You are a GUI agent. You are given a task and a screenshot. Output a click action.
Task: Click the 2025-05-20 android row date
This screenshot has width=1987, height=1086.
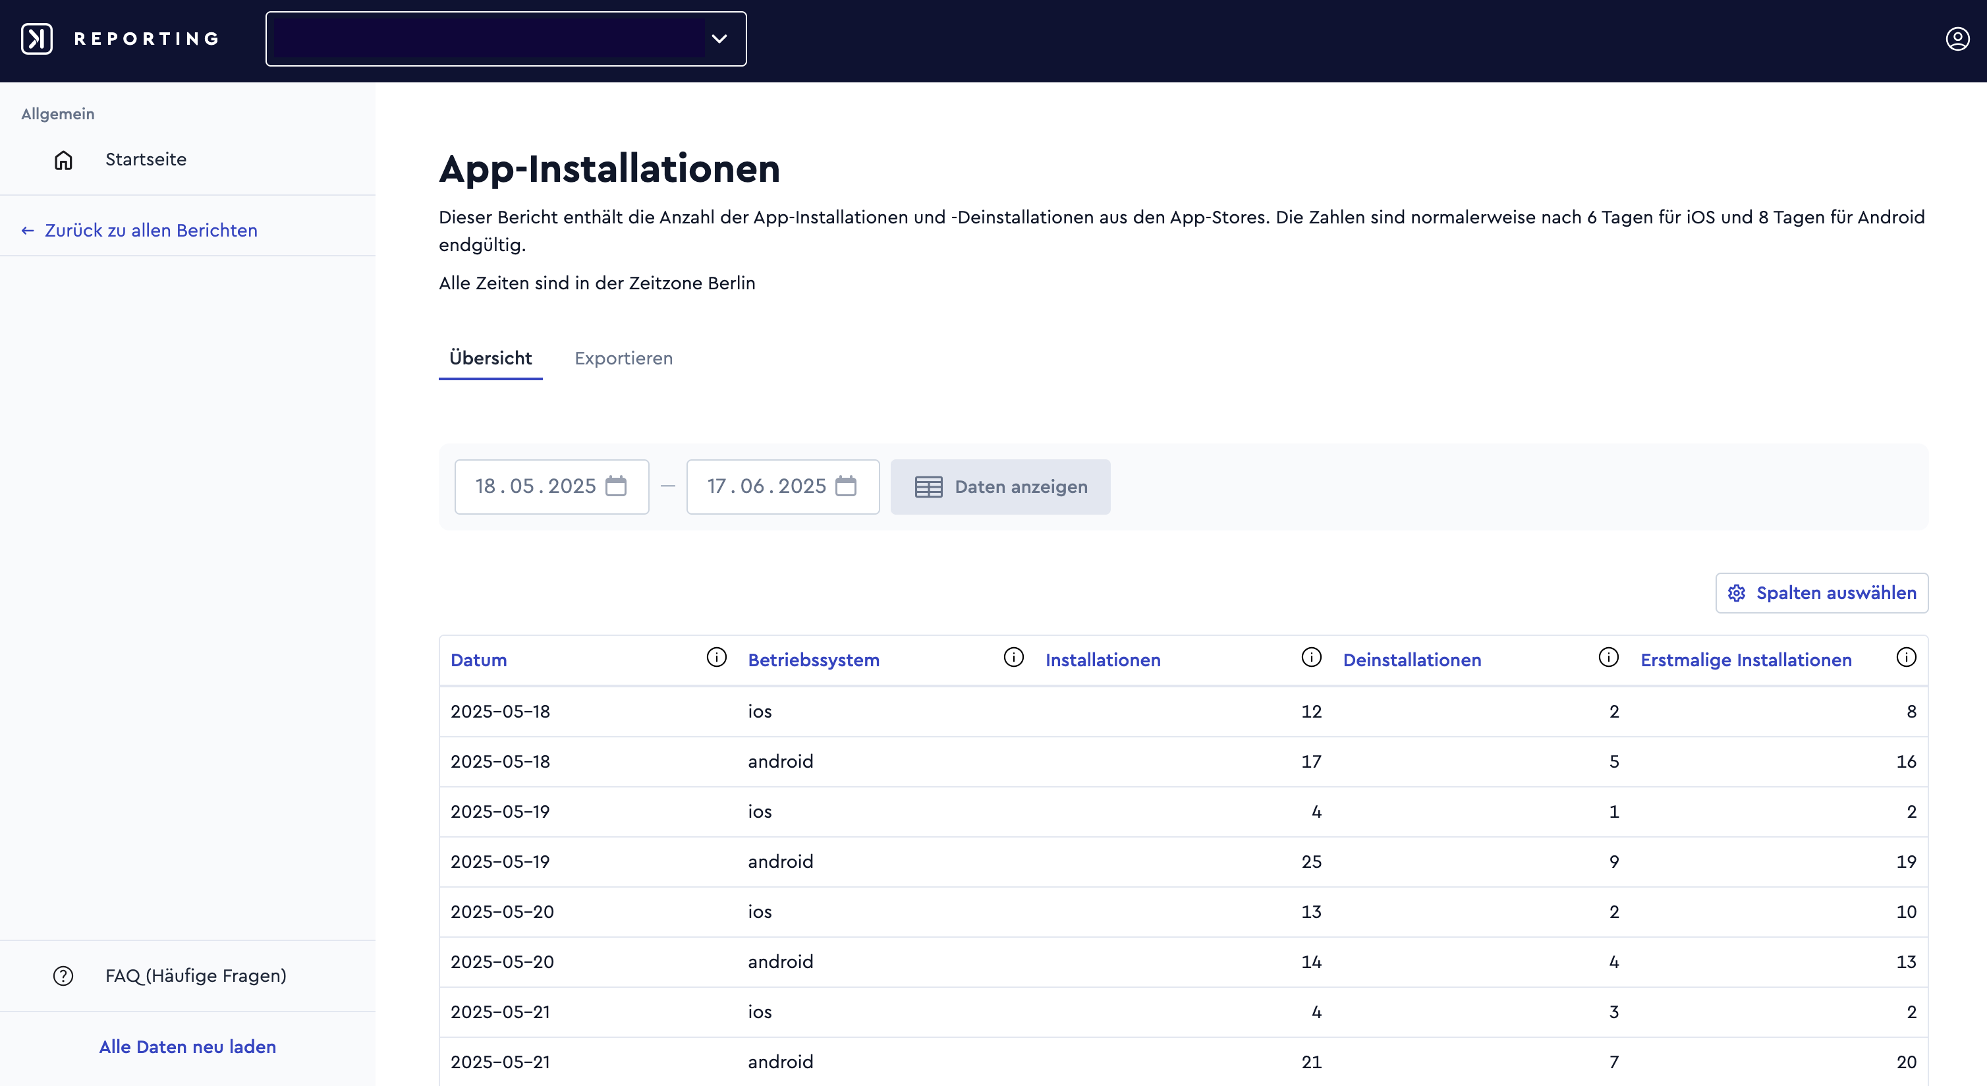click(502, 962)
